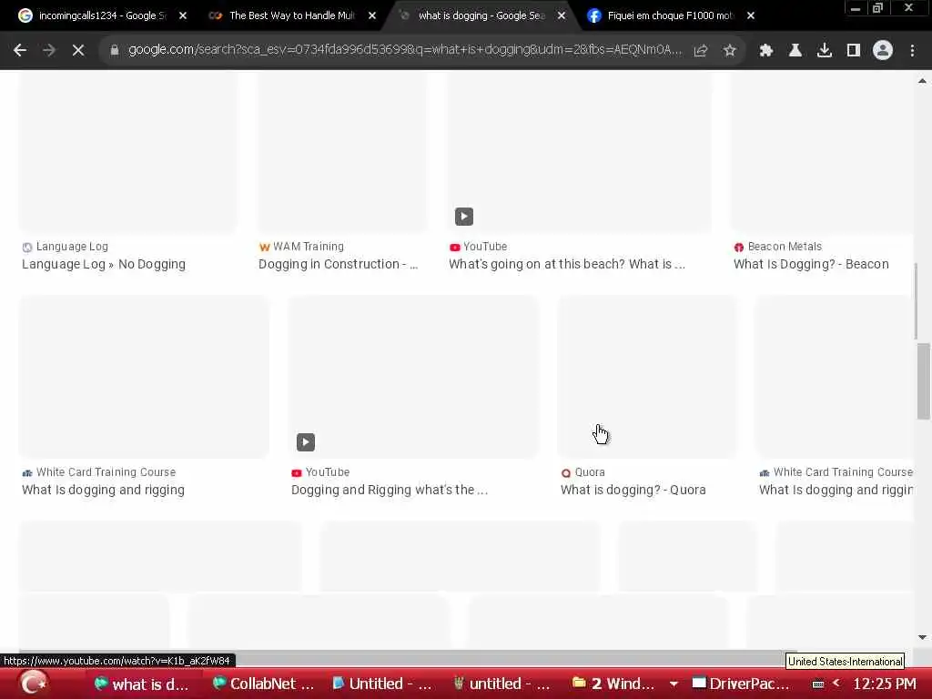Open the Quora image thumbnail
This screenshot has height=699, width=932.
click(648, 376)
